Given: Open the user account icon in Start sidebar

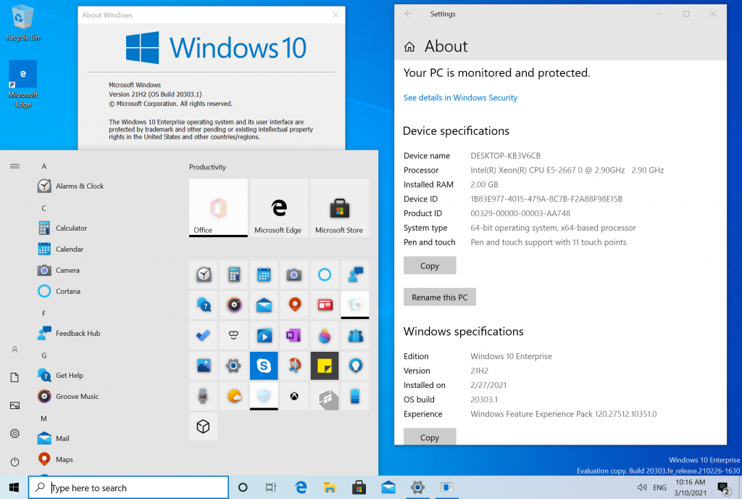Looking at the screenshot, I should pyautogui.click(x=14, y=350).
